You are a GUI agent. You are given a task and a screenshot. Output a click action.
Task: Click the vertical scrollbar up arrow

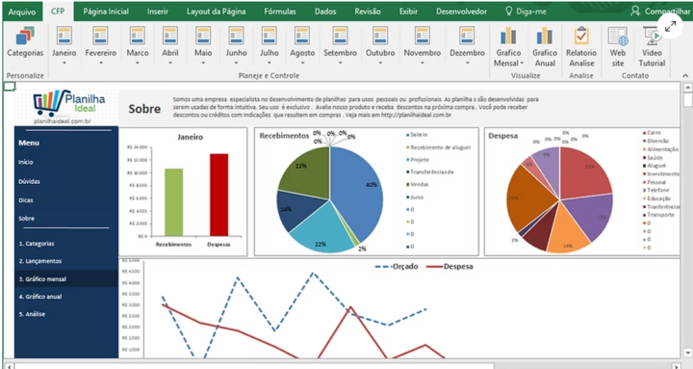pos(687,88)
